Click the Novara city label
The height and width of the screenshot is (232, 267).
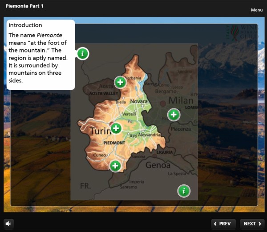[139, 101]
